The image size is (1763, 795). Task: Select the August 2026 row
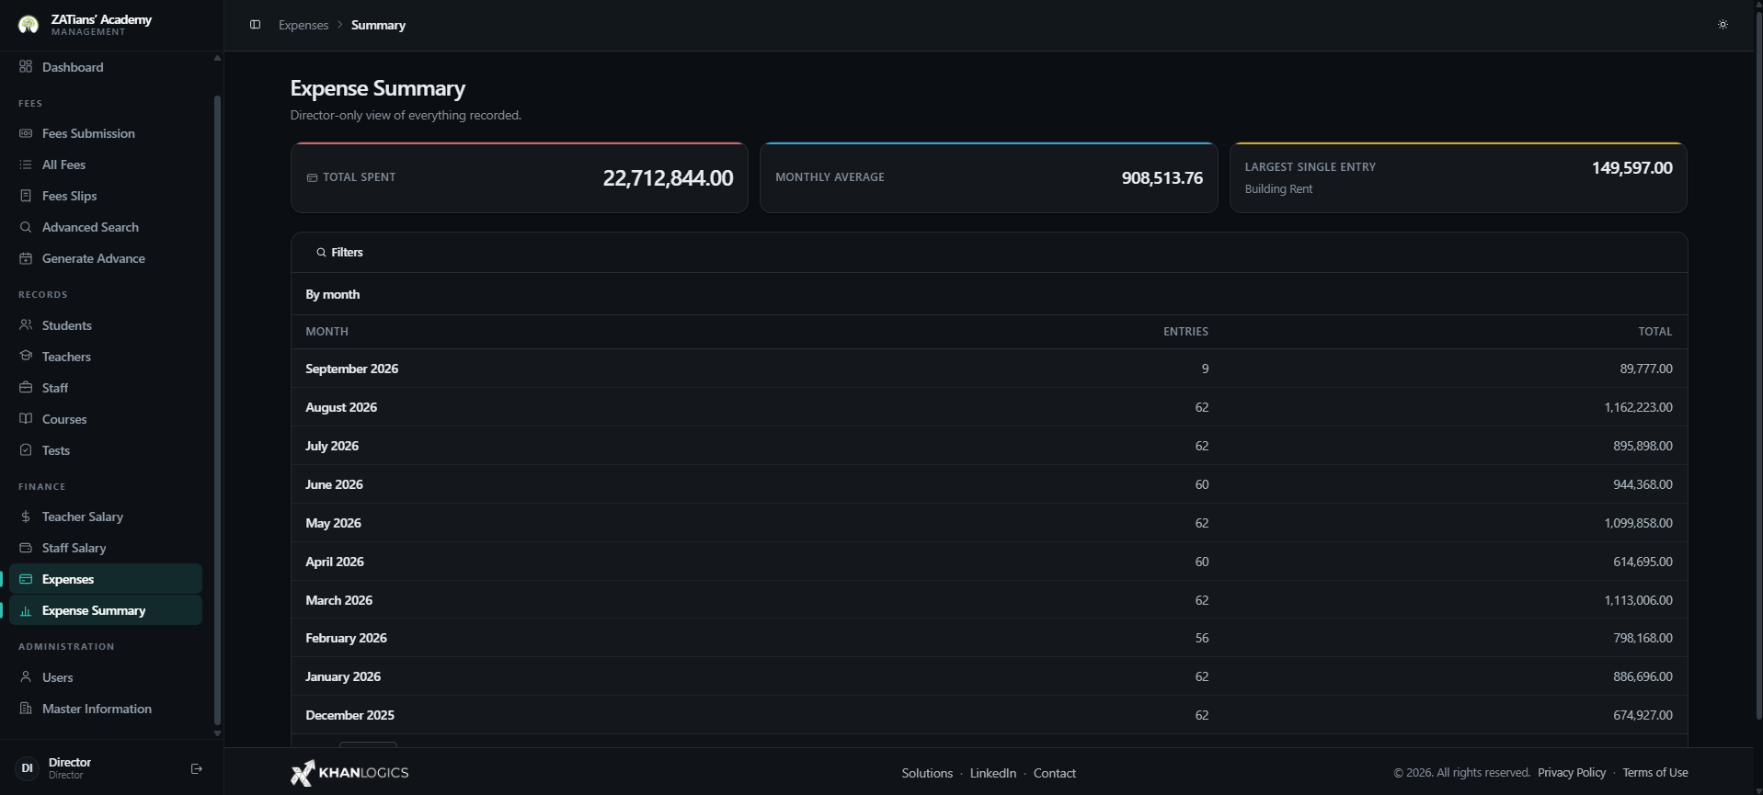(989, 407)
